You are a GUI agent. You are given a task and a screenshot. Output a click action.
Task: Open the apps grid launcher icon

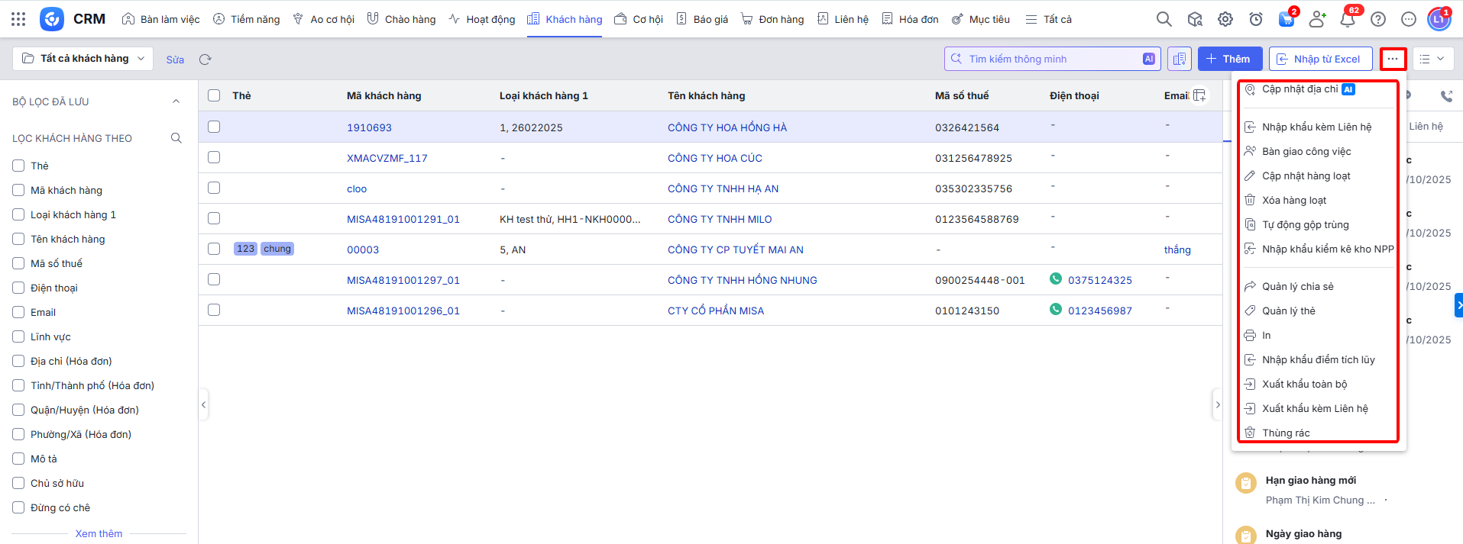coord(18,19)
